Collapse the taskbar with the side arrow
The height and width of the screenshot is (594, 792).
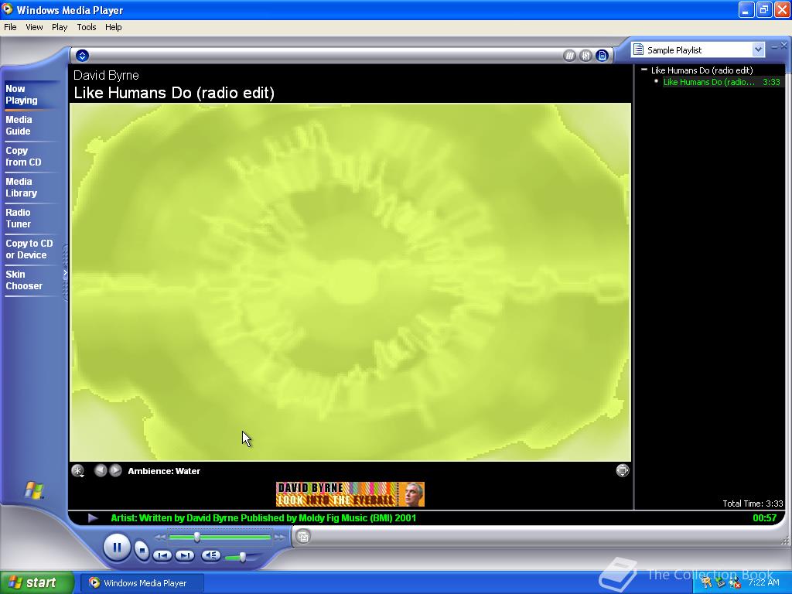[65, 273]
